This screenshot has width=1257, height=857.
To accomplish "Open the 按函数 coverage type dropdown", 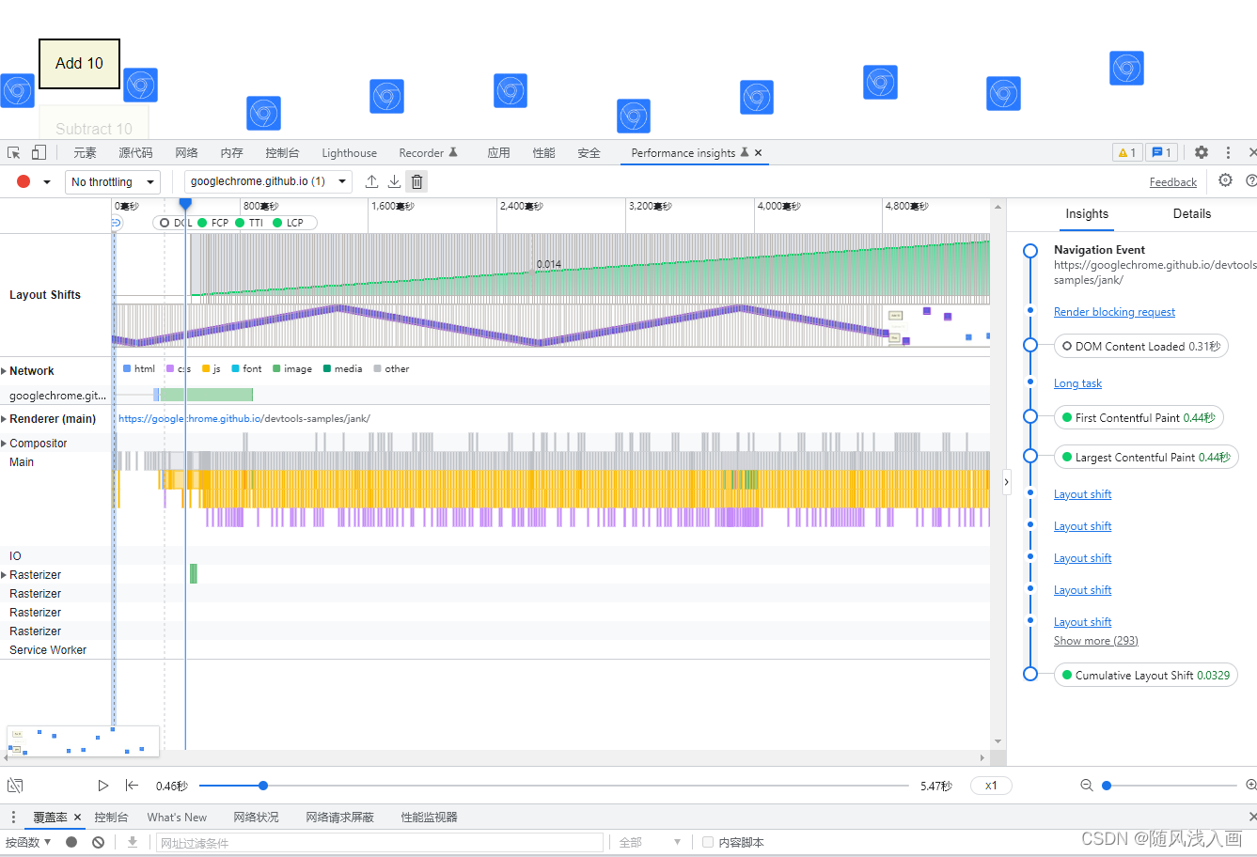I will (x=28, y=843).
